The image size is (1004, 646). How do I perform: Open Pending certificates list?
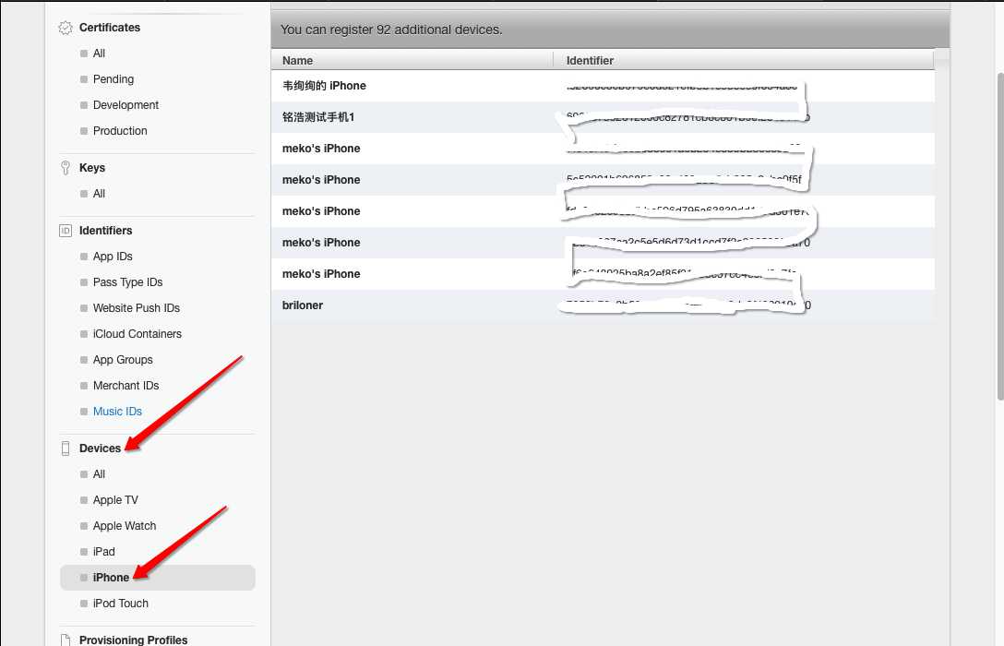pyautogui.click(x=114, y=79)
